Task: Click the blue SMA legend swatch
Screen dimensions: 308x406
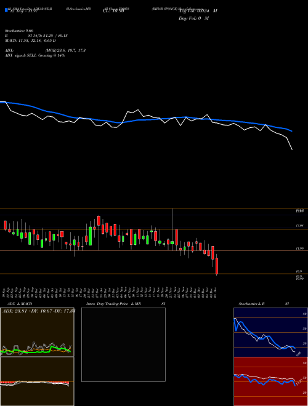Action: [x=7, y=10]
